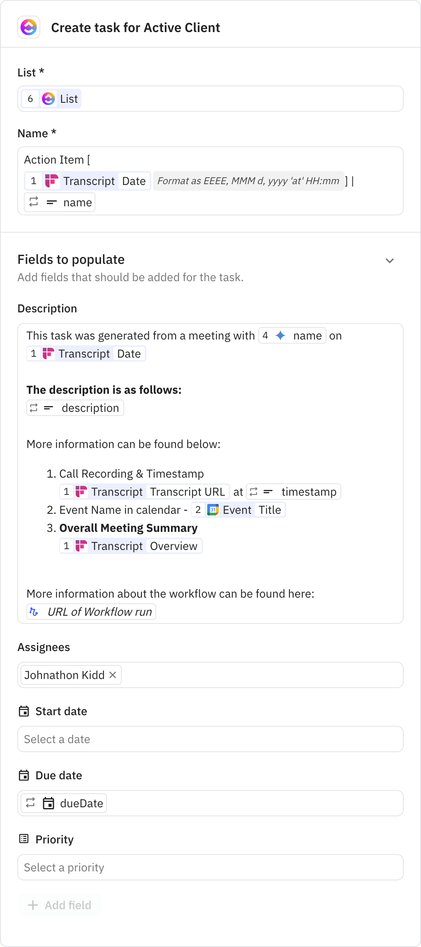Click the ClickUp icon inside the List pill
Image resolution: width=421 pixels, height=947 pixels.
[x=48, y=99]
